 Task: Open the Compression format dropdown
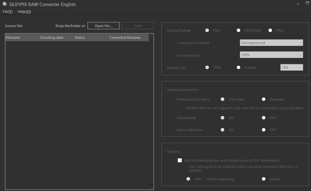271,43
